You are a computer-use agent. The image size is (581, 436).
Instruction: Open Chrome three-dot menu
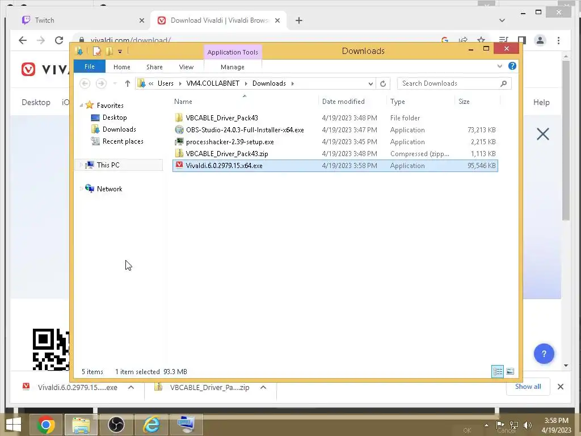click(x=558, y=40)
